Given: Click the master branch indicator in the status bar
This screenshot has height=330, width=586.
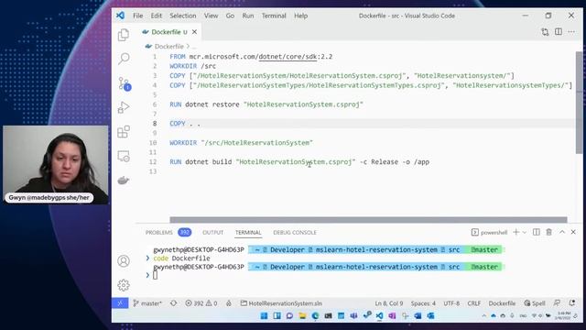Looking at the screenshot, I should click(x=147, y=303).
